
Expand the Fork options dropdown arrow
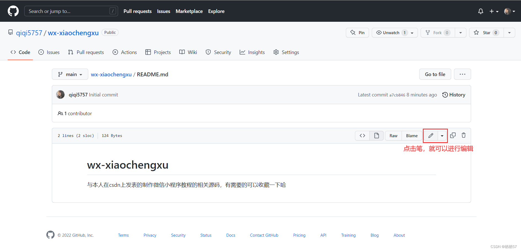(x=460, y=33)
